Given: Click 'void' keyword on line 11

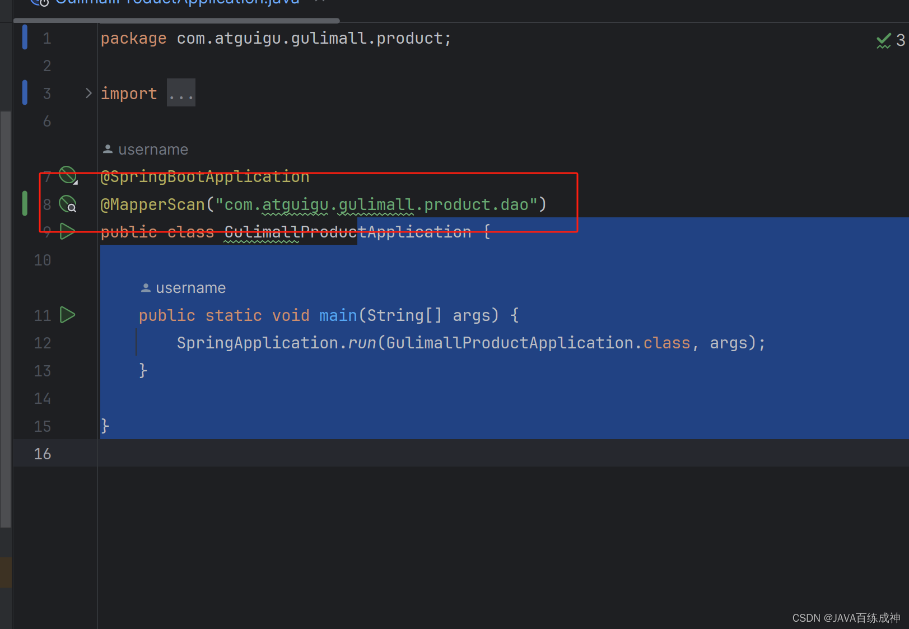Looking at the screenshot, I should 291,315.
